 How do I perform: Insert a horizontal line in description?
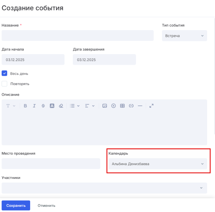(x=140, y=106)
